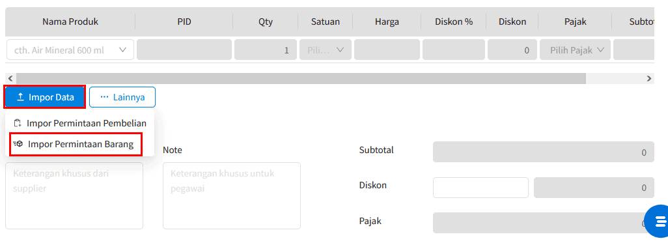The height and width of the screenshot is (243, 668).
Task: Click the three-dots icon in Lainnya
Action: pos(104,97)
